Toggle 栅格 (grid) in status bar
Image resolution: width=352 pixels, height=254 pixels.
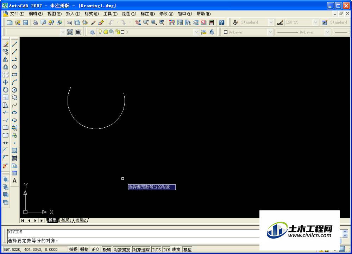point(84,249)
